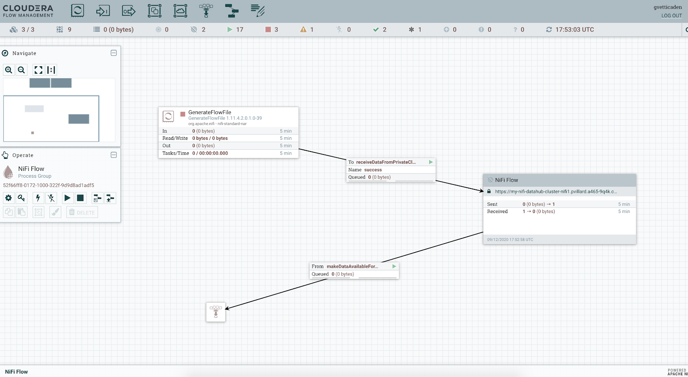Select the Remote Process Group toolbar icon
Viewport: 688px width, 377px height.
pyautogui.click(x=180, y=11)
